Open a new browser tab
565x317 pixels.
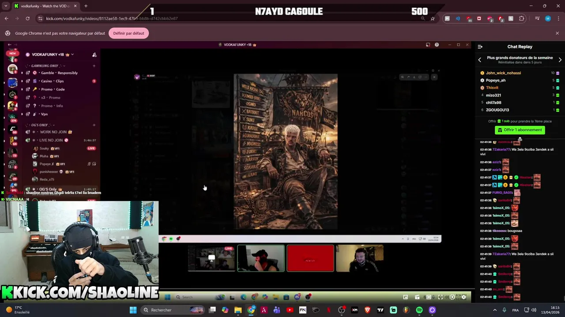pyautogui.click(x=86, y=6)
